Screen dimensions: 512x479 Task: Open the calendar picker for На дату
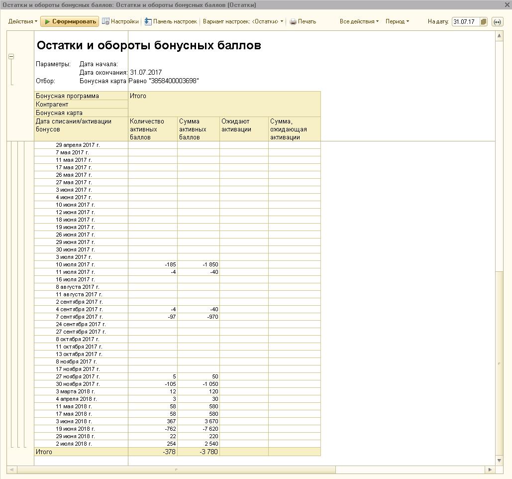click(484, 22)
